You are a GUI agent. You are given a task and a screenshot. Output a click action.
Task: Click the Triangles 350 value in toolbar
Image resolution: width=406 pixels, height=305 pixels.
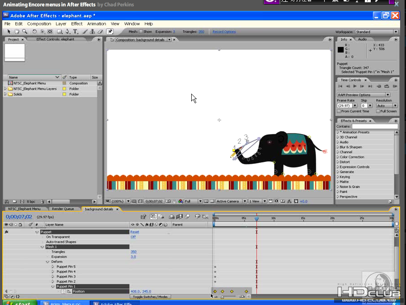tap(201, 32)
